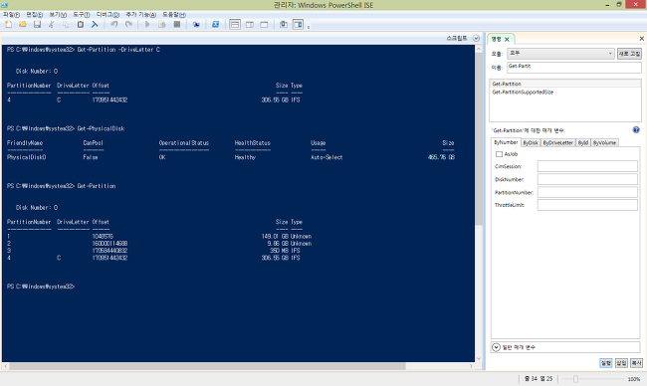Click the blue help question mark icon
647x386 pixels.
[x=636, y=130]
